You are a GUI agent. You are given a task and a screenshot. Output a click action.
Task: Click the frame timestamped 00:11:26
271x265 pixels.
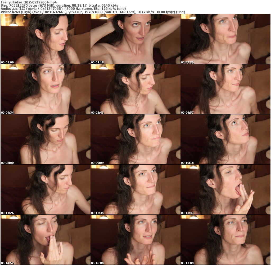[x=45, y=189]
